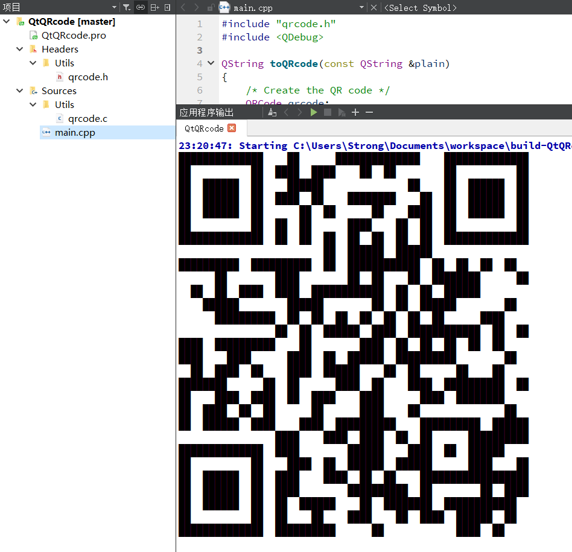Zoom in output text with plus icon

click(x=355, y=112)
